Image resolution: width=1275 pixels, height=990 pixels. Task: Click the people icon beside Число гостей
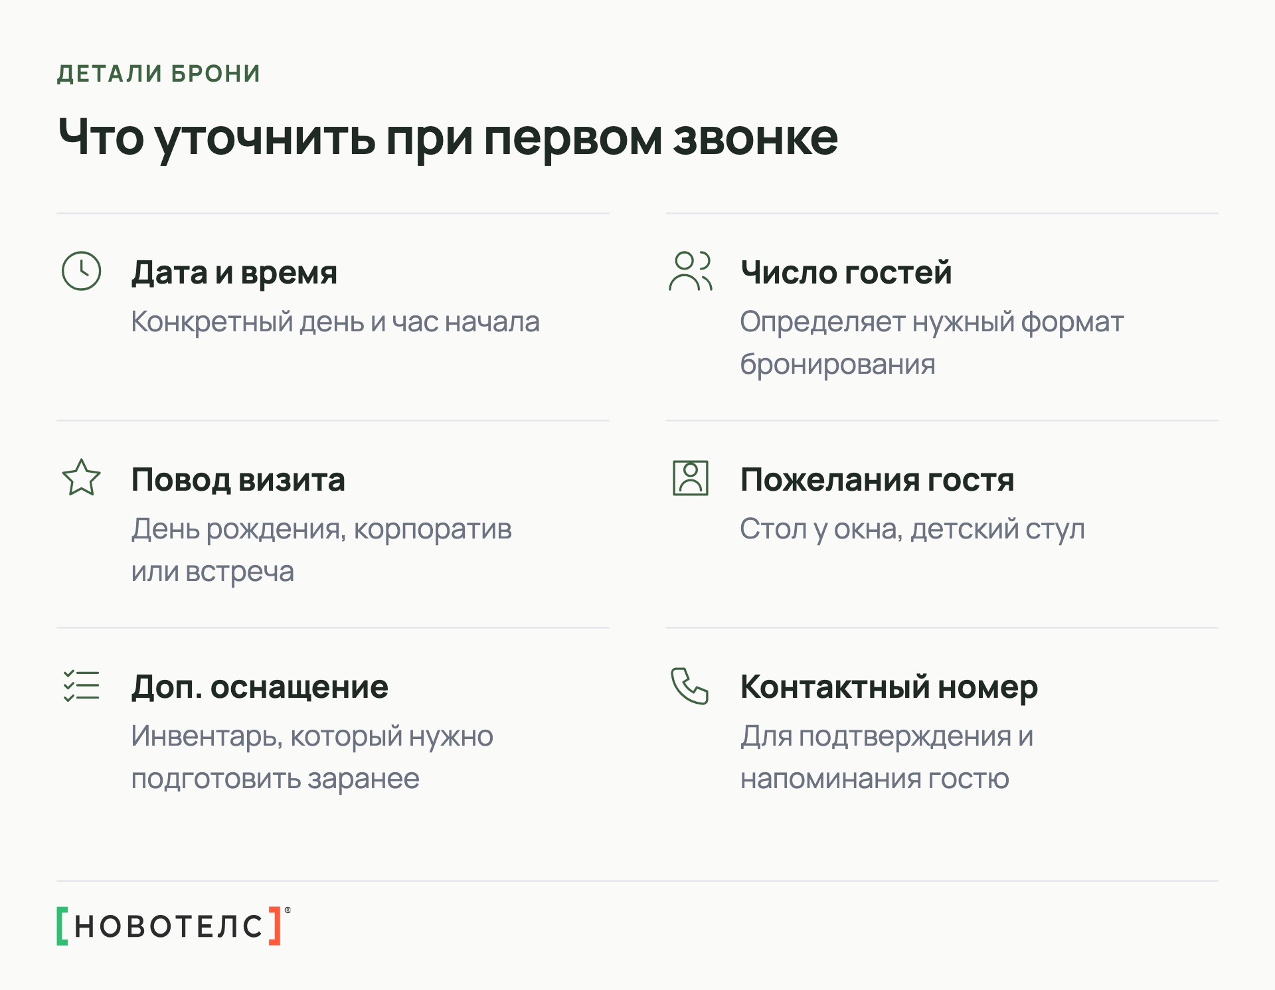[x=691, y=271]
